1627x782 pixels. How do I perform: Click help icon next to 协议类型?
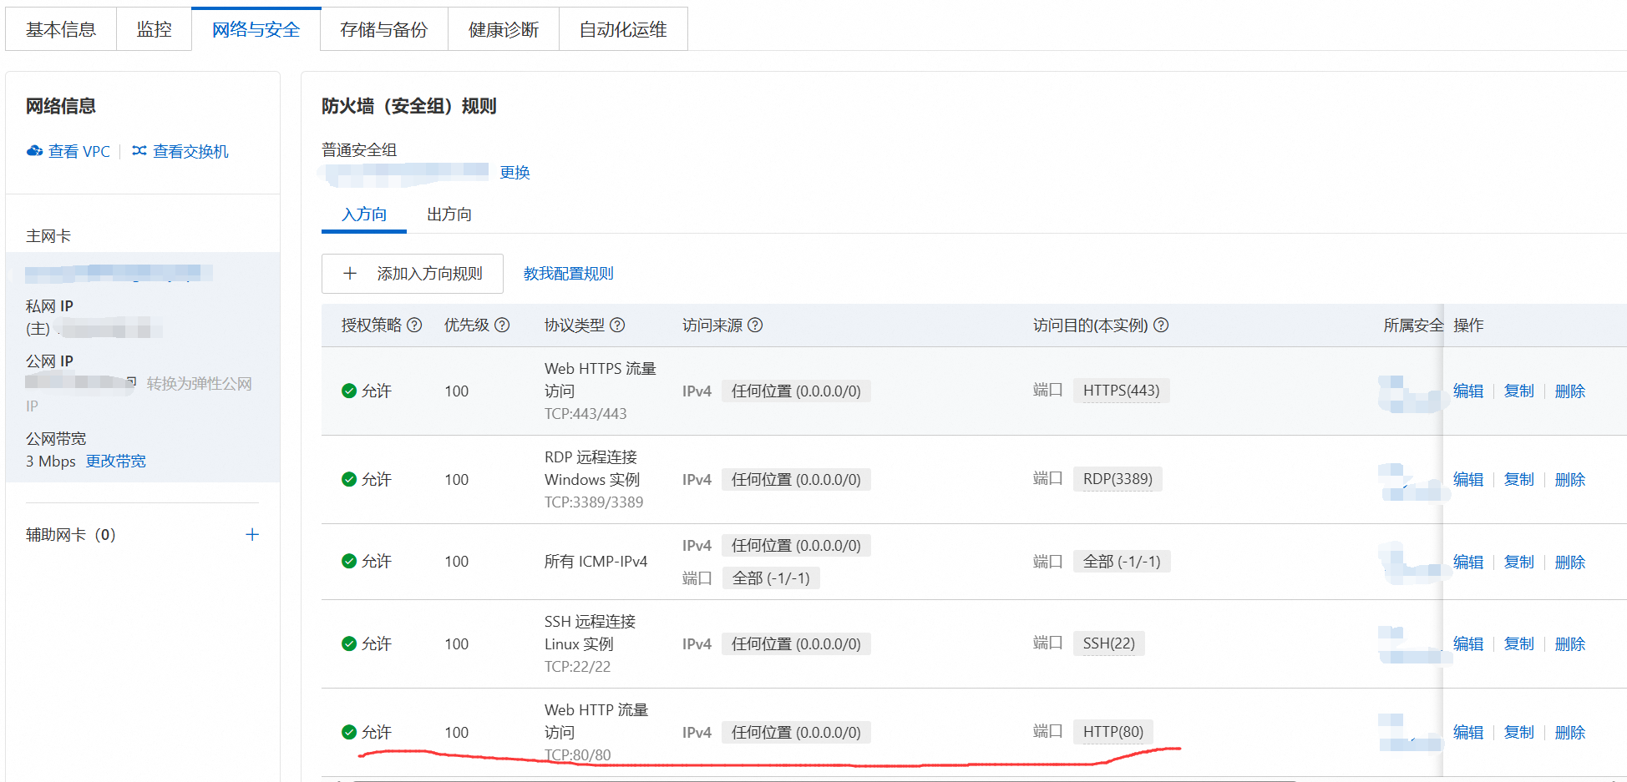[x=617, y=325]
